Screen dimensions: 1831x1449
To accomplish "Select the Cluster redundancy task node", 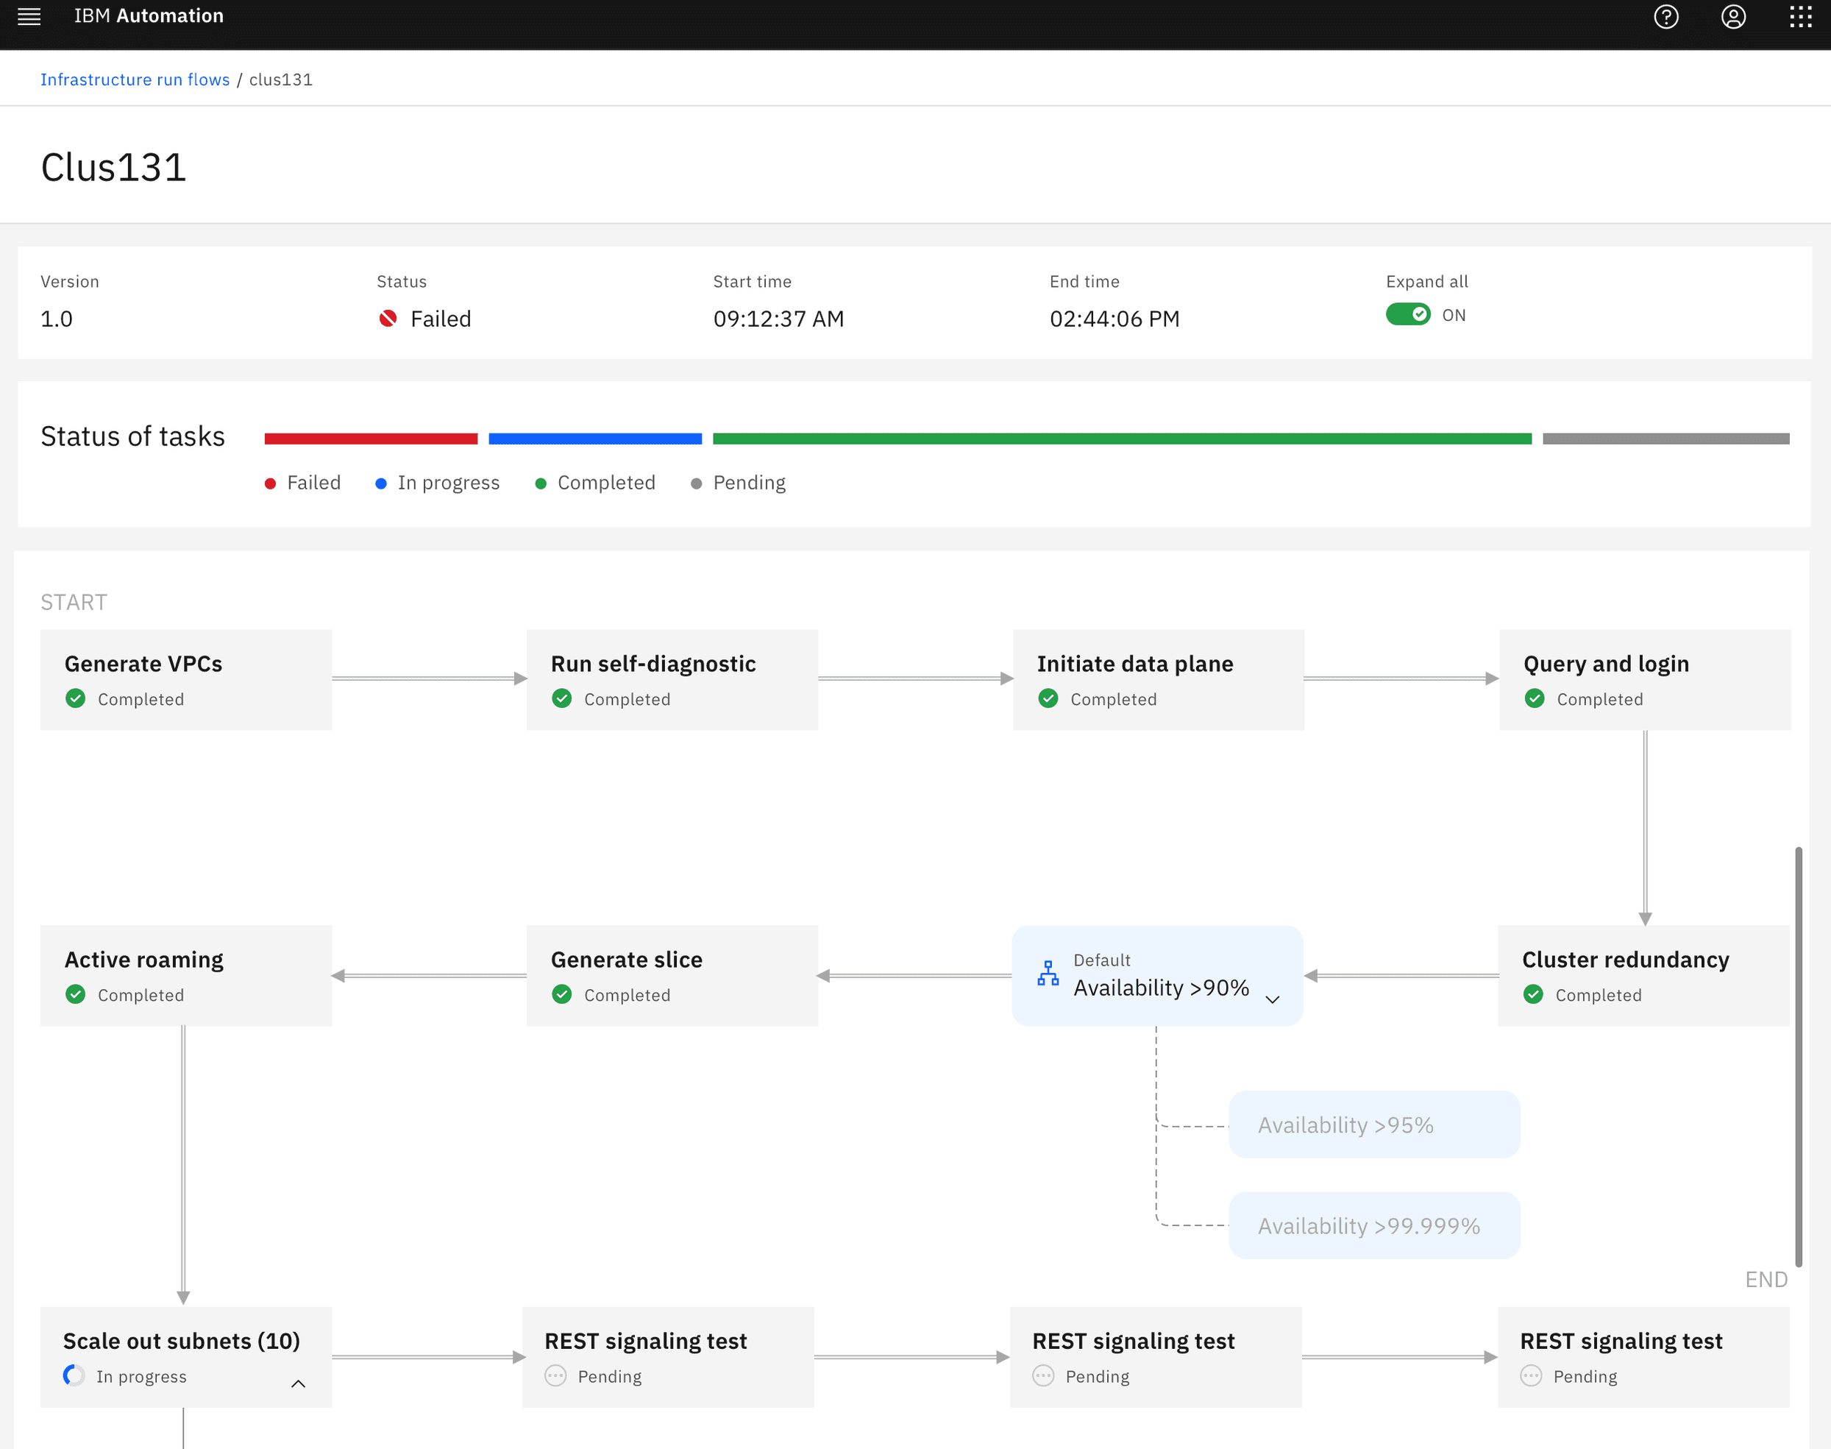I will 1643,976.
